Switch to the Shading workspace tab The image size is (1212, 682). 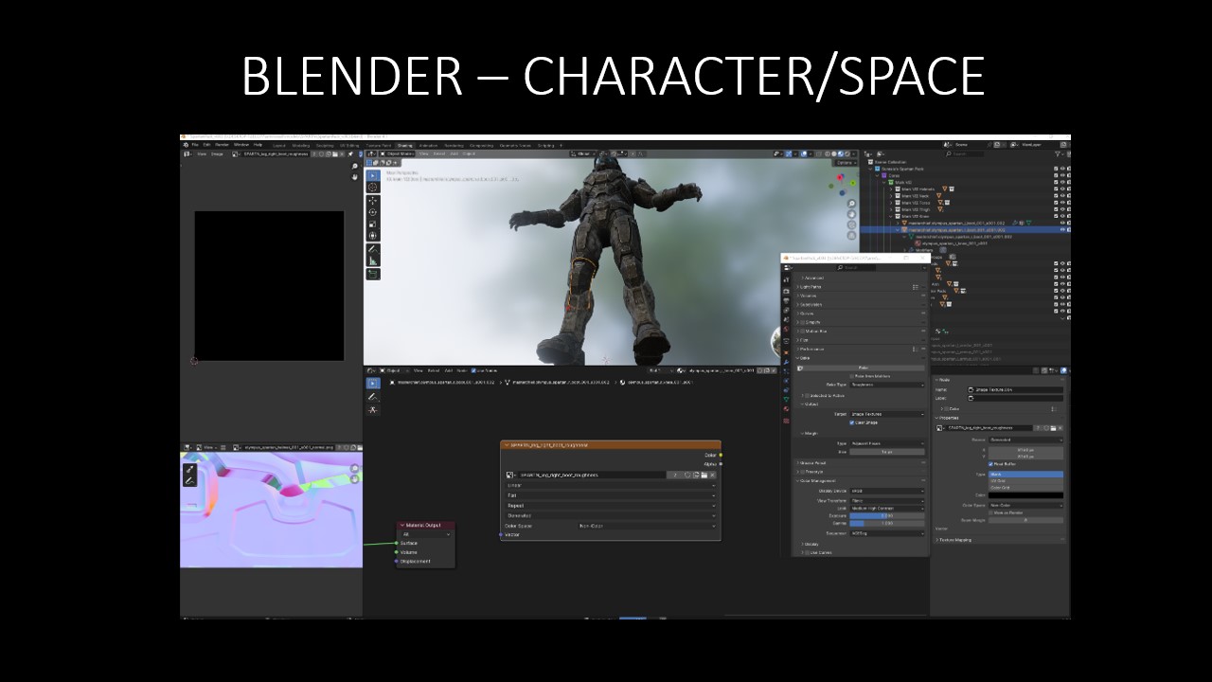tap(404, 145)
